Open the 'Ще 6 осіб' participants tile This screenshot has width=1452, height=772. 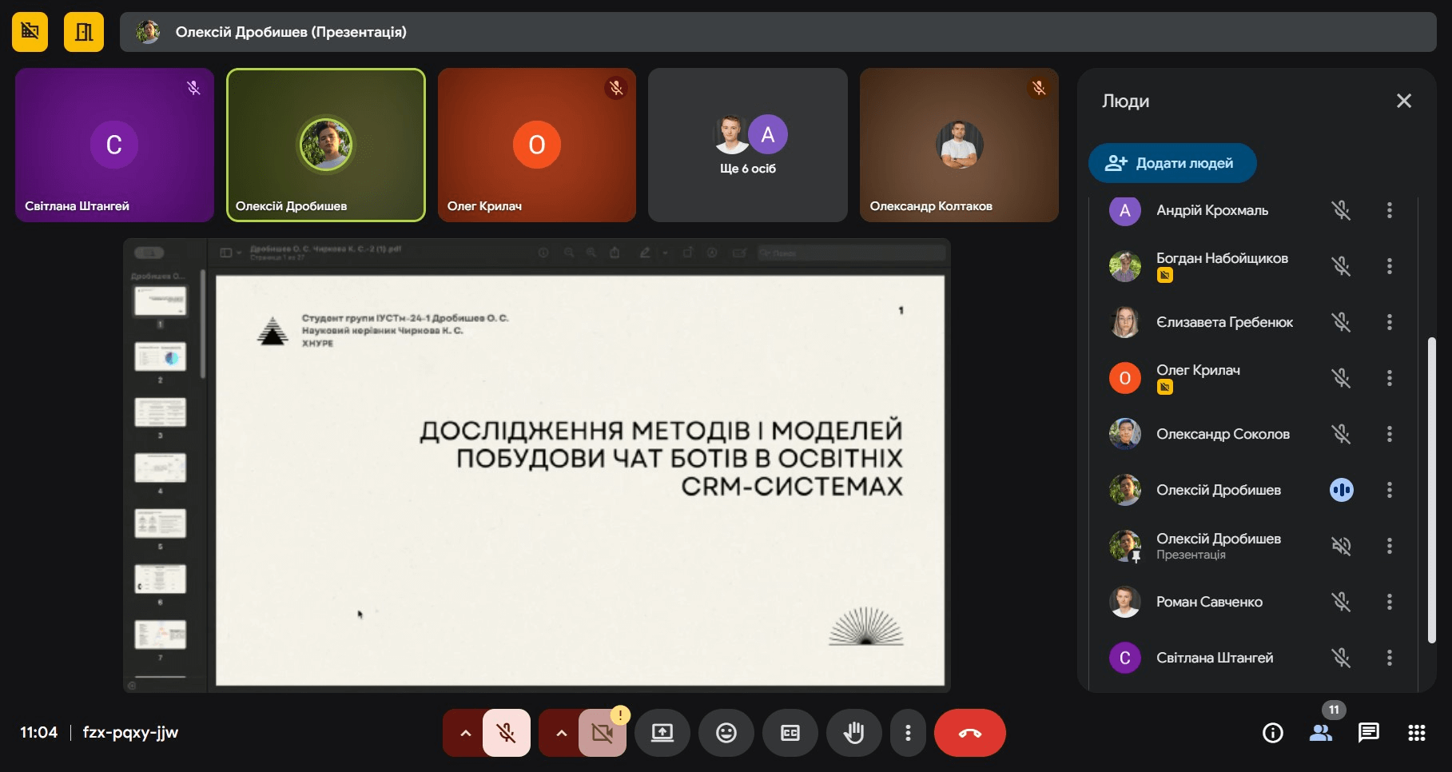(x=747, y=145)
